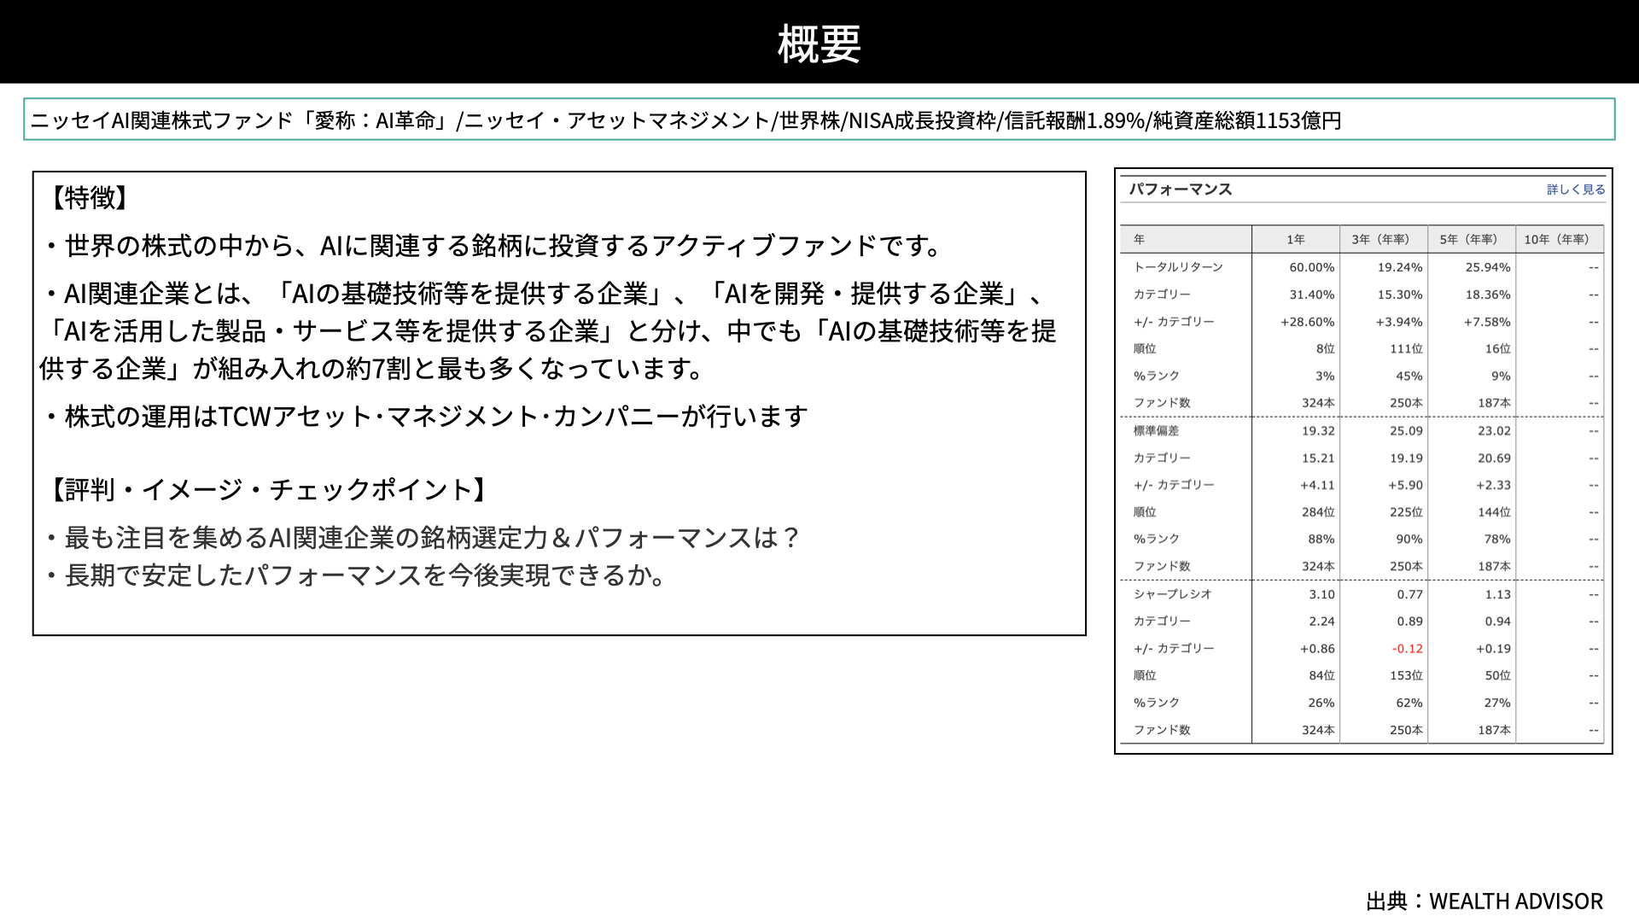This screenshot has width=1639, height=922.
Task: Click the 【特徴】 heading
Action: pos(90,198)
